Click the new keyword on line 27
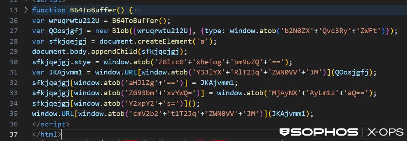This screenshot has height=141, width=407. click(x=102, y=31)
